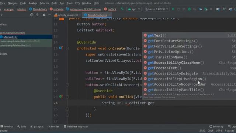236x133 pixels.
Task: Open the Terminal tool window
Action: click(7, 126)
